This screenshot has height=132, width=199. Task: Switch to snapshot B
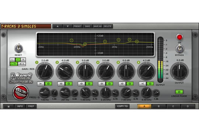pos(159,106)
